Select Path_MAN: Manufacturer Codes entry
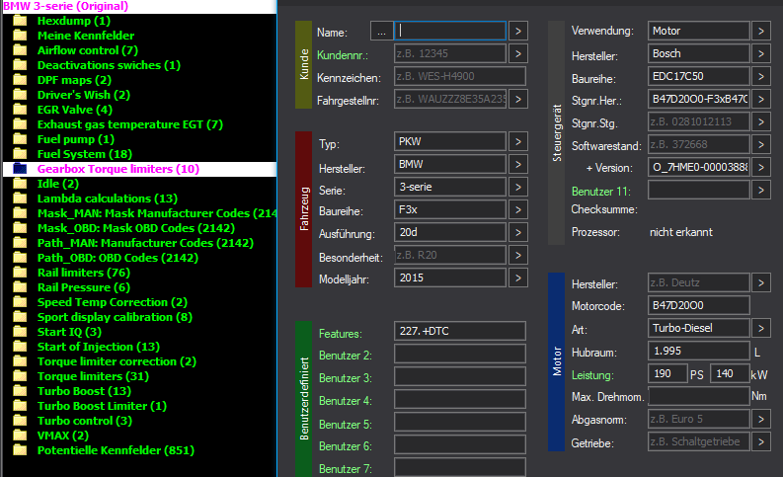The height and width of the screenshot is (477, 783). click(145, 243)
